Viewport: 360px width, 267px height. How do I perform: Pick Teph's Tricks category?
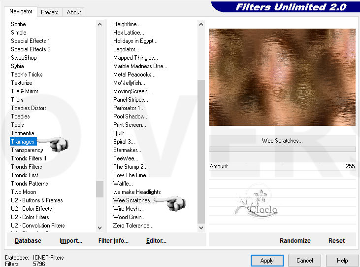click(27, 75)
